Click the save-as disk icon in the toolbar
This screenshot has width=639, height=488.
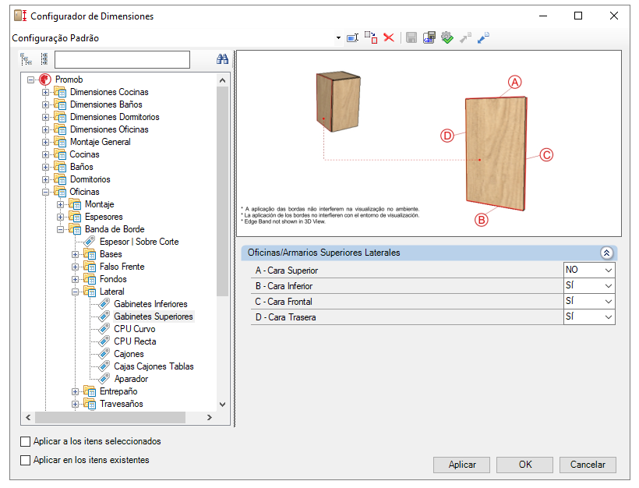429,38
